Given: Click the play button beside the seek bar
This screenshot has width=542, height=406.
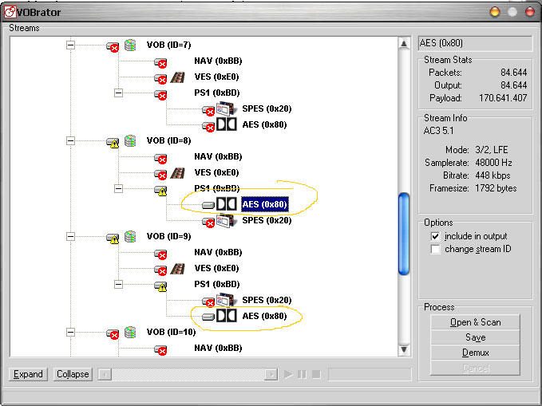Looking at the screenshot, I should (288, 374).
